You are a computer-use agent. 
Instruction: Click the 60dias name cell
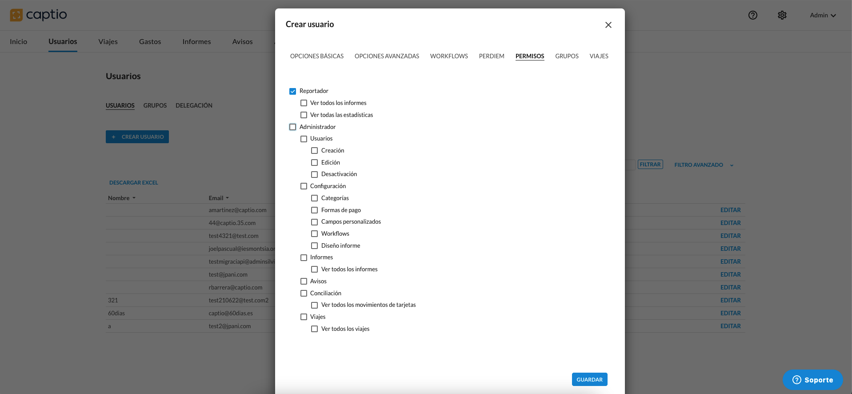click(x=116, y=314)
